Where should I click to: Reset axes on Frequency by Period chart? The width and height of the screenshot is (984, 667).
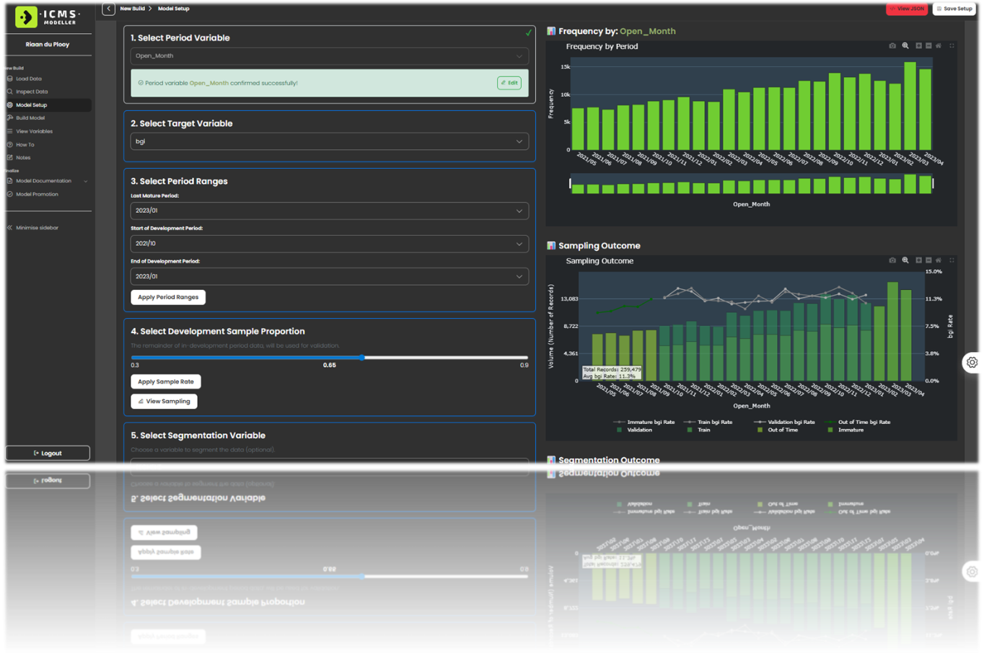pos(939,45)
